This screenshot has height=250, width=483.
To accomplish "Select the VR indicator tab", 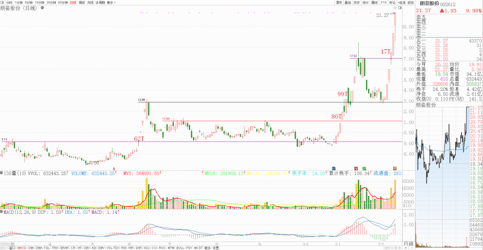I will 80,248.
